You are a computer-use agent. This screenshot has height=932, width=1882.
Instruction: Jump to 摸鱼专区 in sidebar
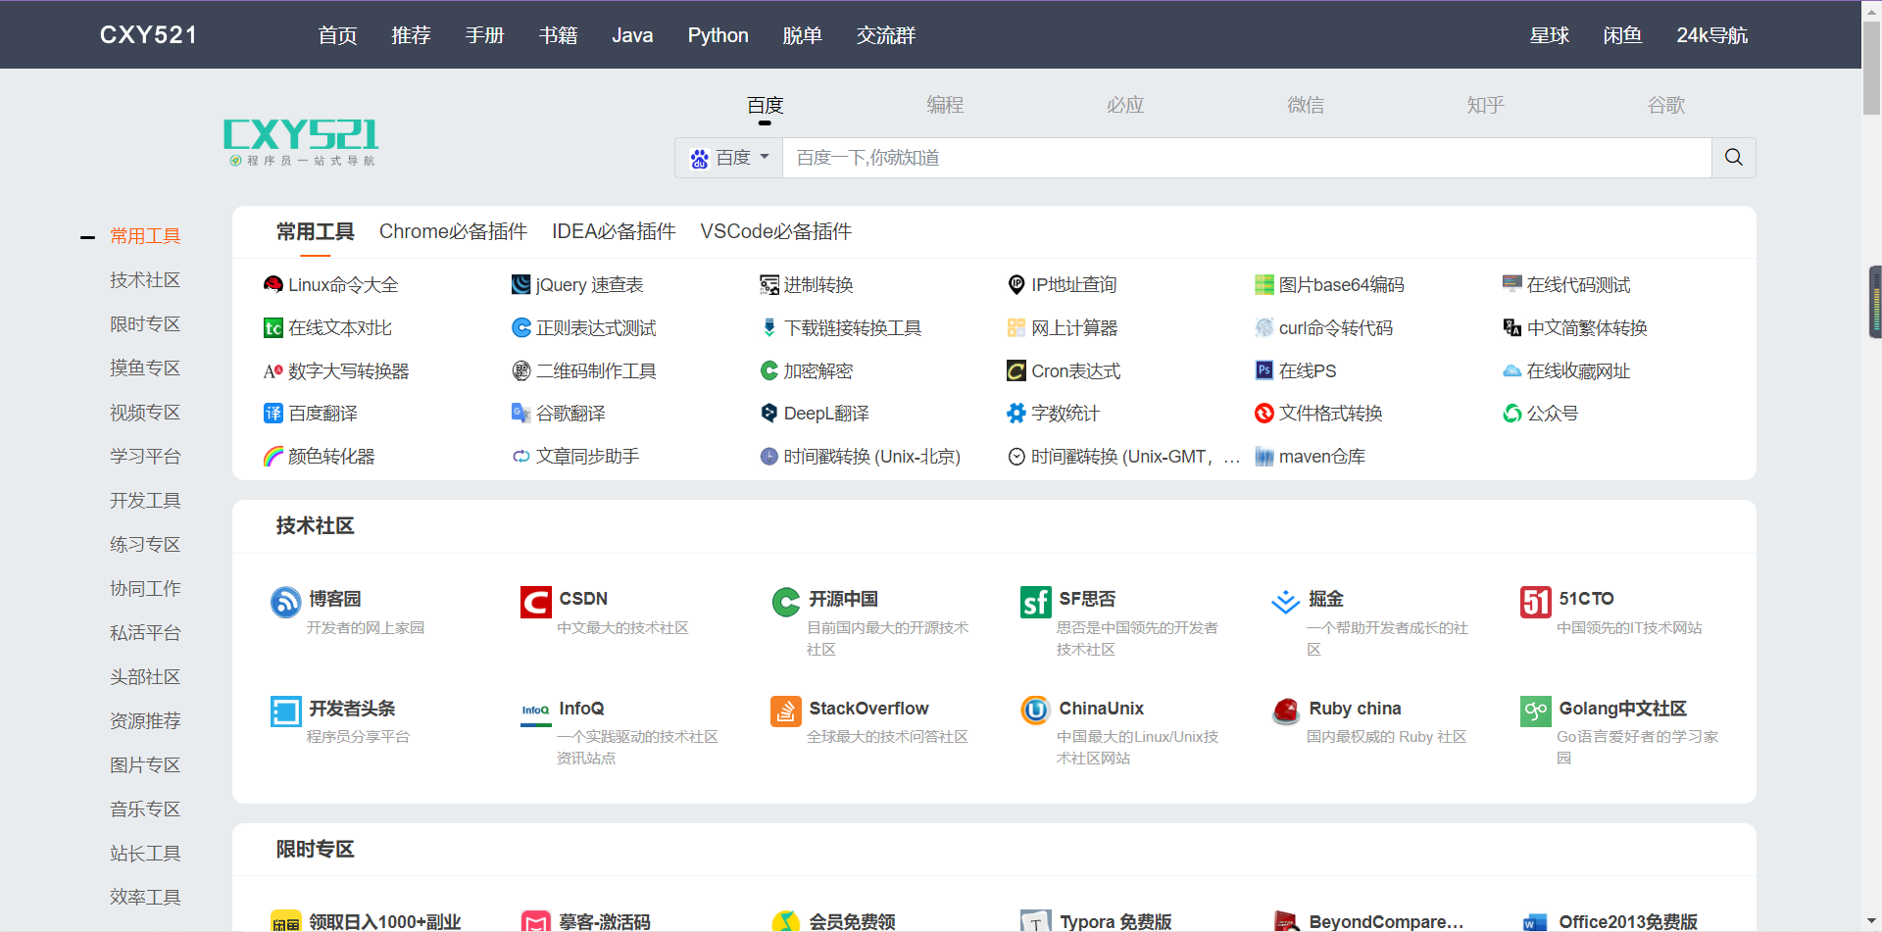pos(145,368)
